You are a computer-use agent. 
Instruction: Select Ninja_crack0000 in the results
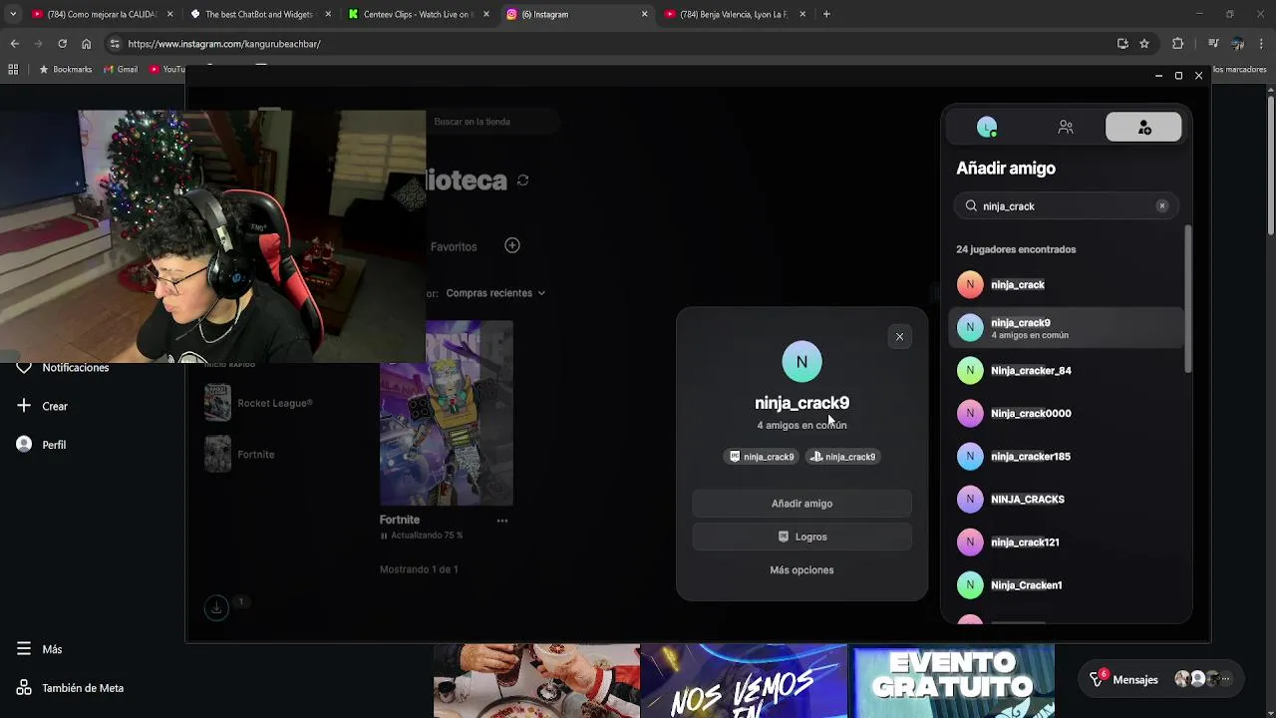point(1067,413)
